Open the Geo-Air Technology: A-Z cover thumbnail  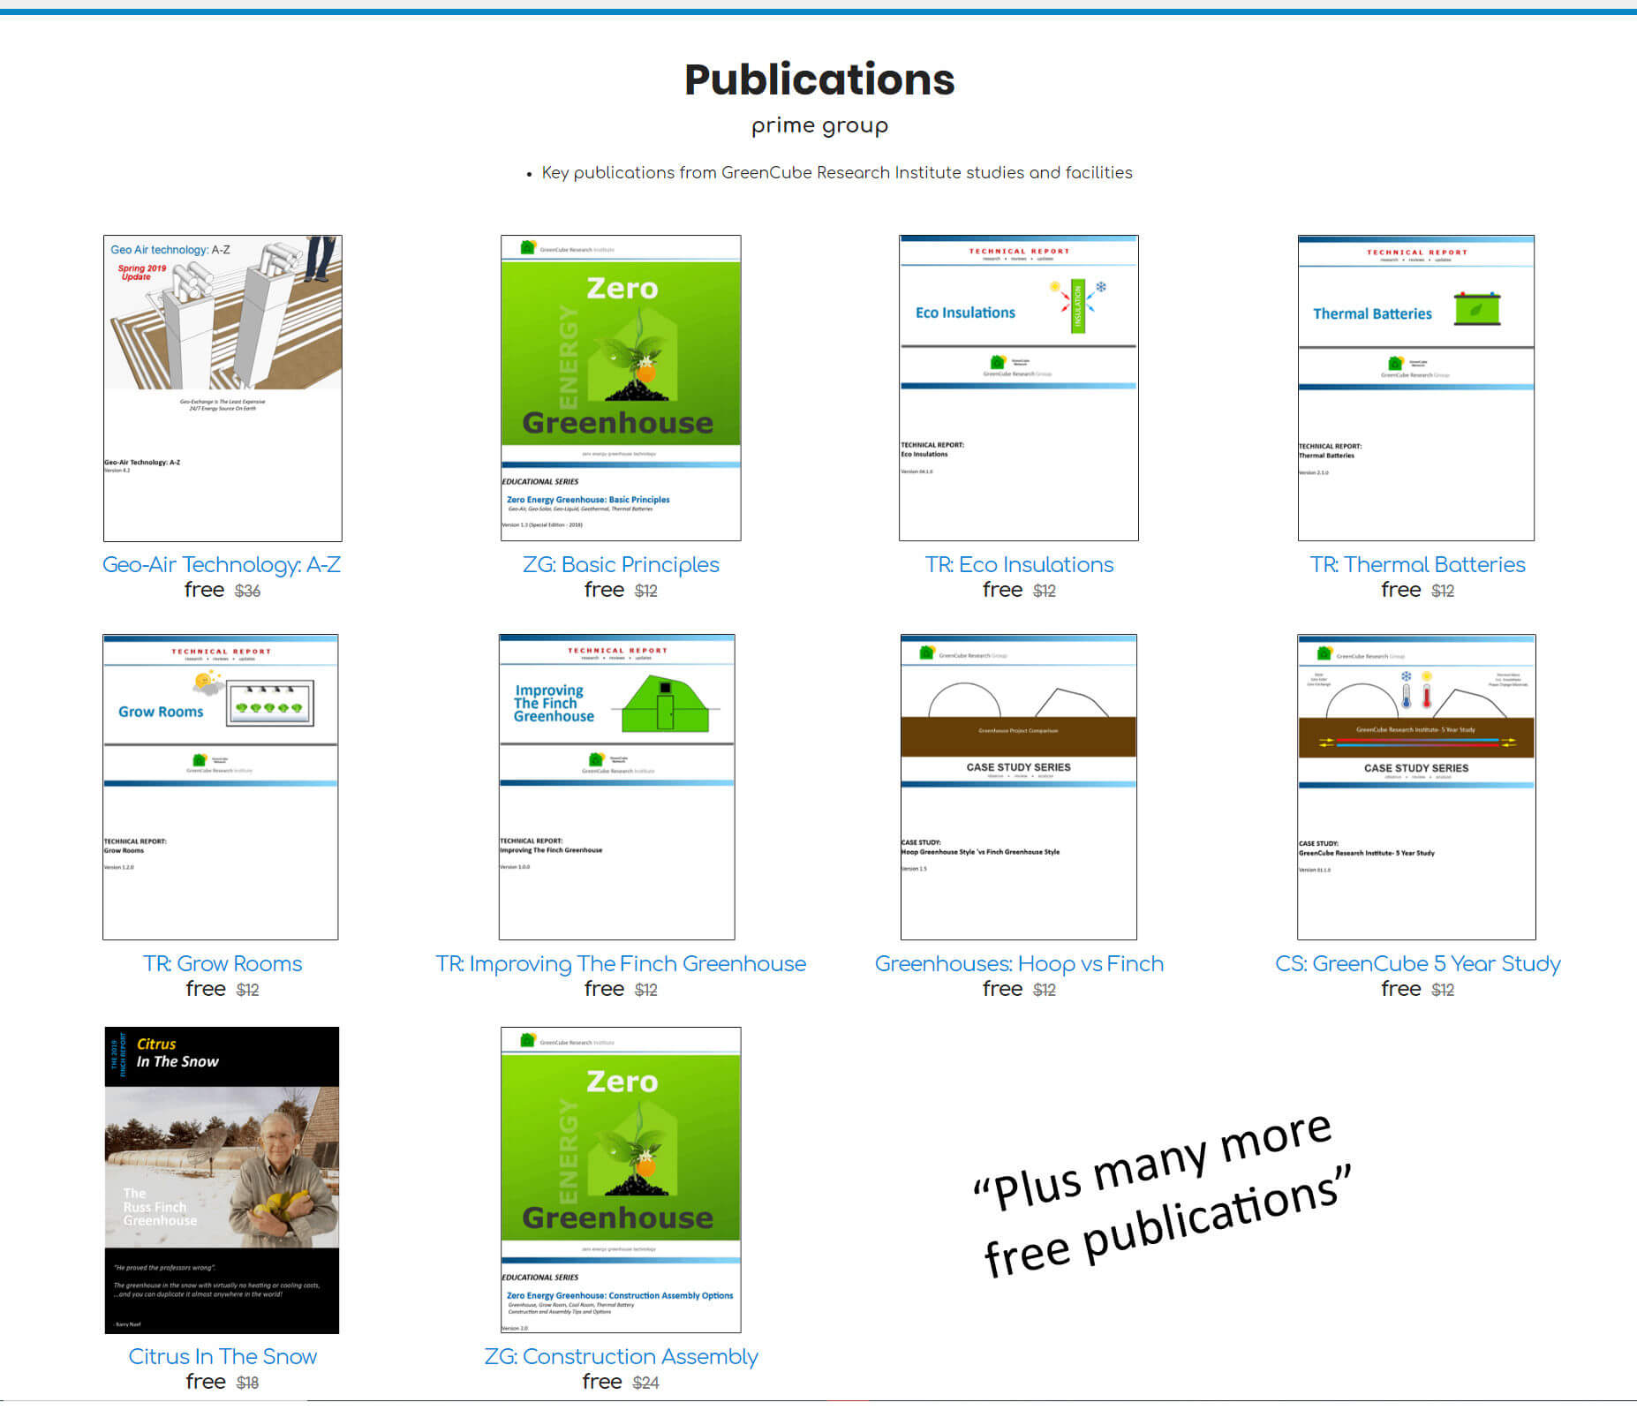(223, 388)
